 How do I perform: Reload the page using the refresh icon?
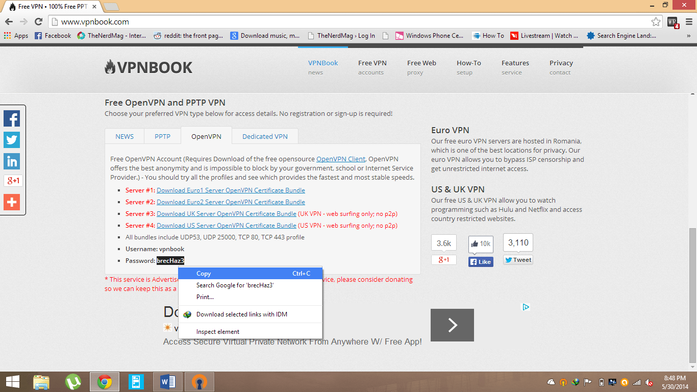[x=38, y=21]
